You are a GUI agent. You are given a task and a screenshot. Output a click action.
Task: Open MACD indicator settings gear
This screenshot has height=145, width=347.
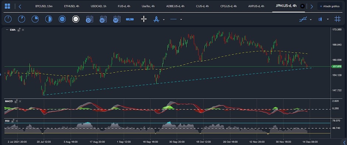pyautogui.click(x=16, y=101)
